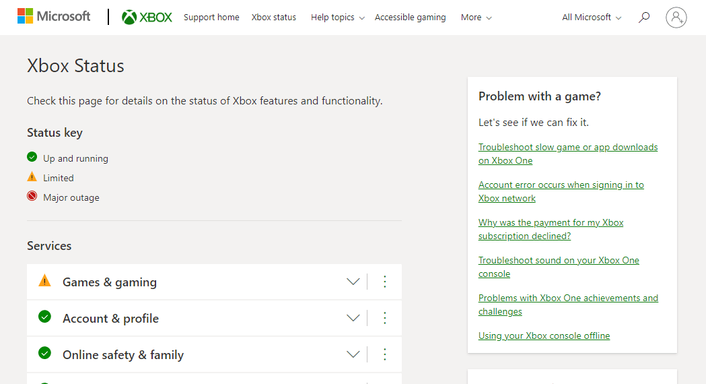Open Troubleshoot slow game or app downloads link
The height and width of the screenshot is (384, 706).
[x=567, y=154]
